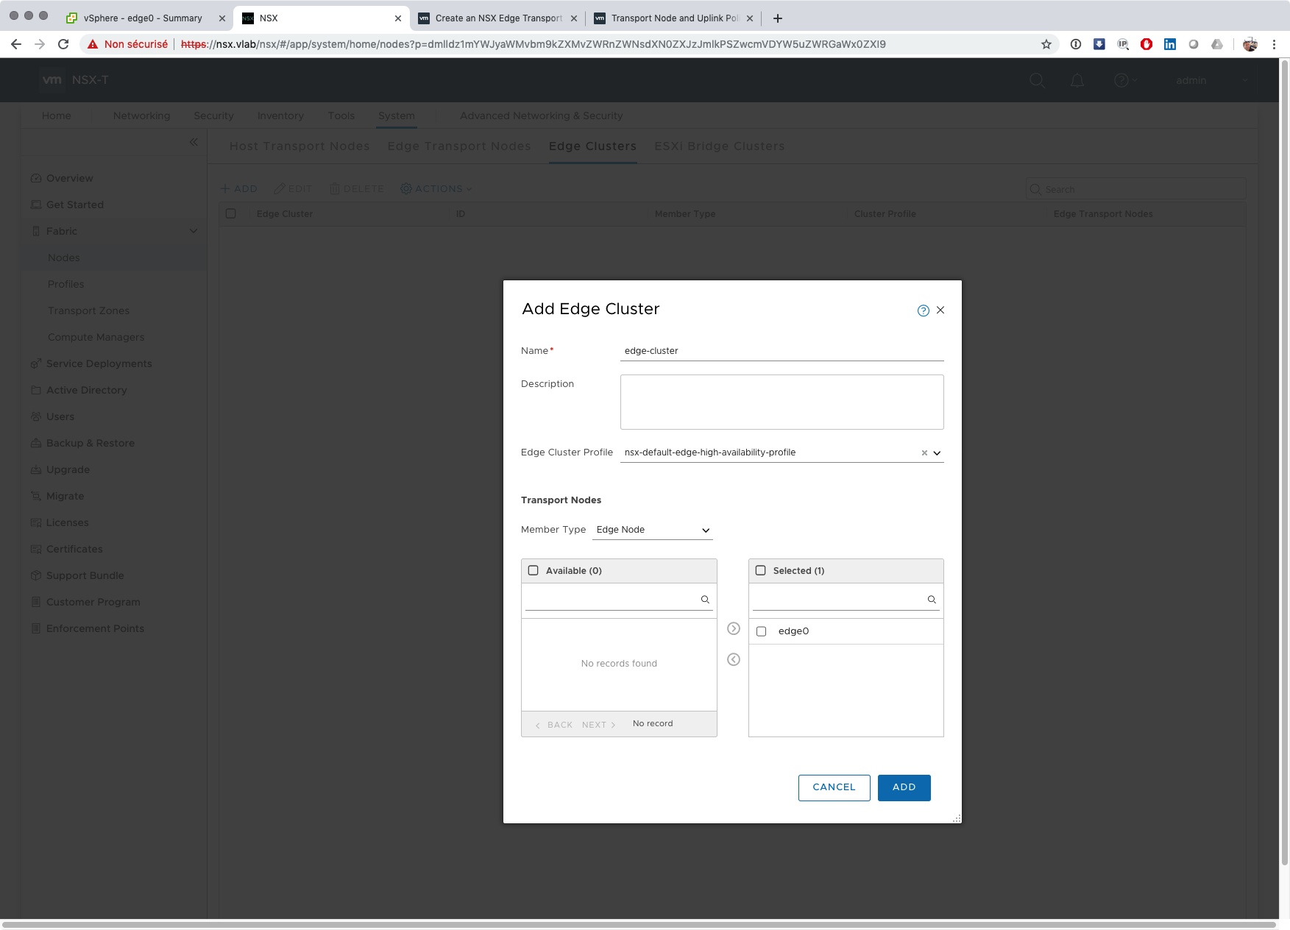
Task: Reload the page with browser refresh icon
Action: click(x=63, y=44)
